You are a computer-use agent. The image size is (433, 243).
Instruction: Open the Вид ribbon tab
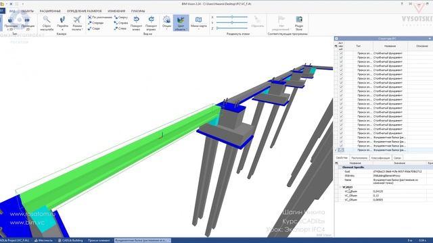[12, 11]
